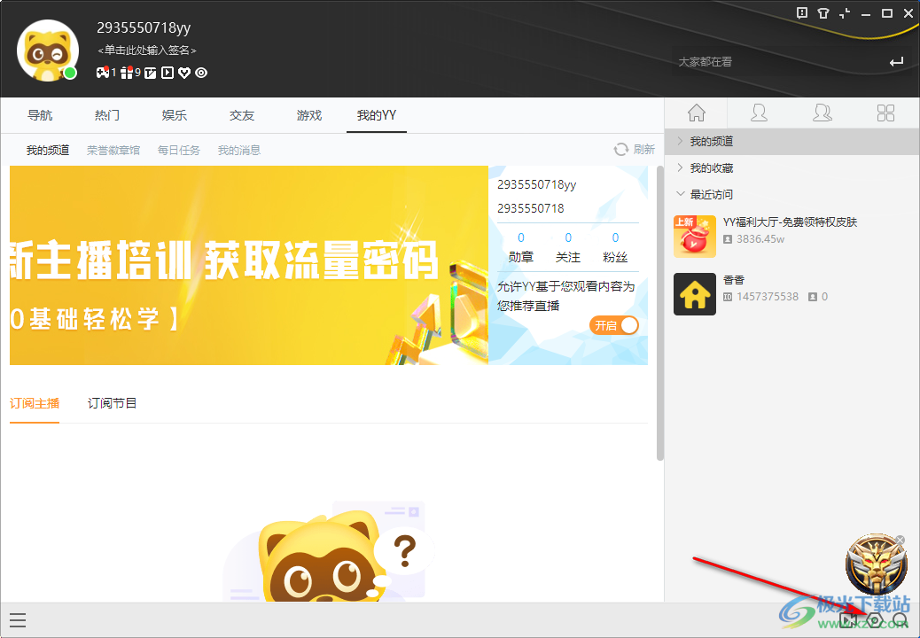Screen dimensions: 920x638
Task: Click the search magnifier icon in the bottom bar
Action: click(x=900, y=619)
